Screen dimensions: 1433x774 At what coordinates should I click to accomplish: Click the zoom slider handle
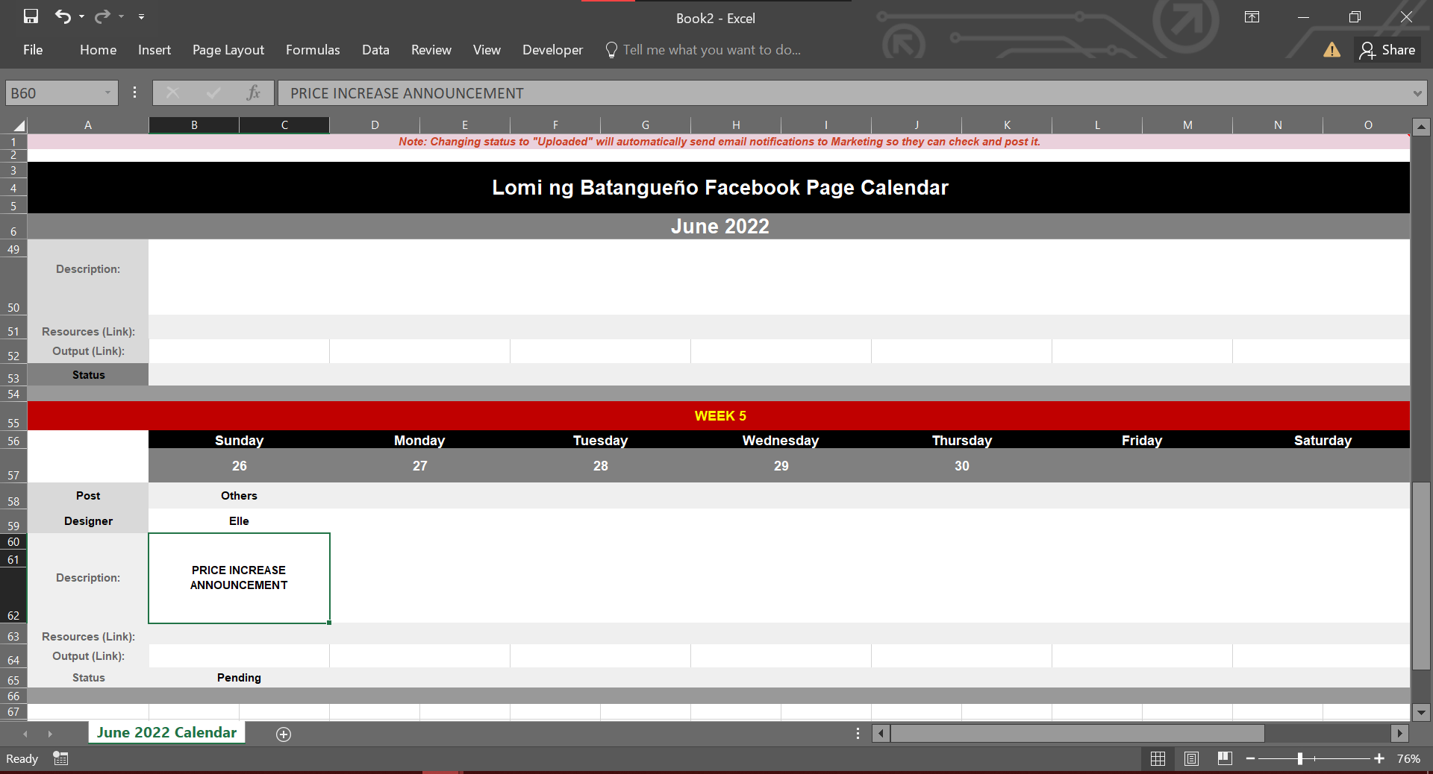1299,759
